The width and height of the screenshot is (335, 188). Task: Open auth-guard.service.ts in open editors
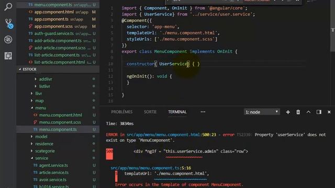click(x=54, y=33)
